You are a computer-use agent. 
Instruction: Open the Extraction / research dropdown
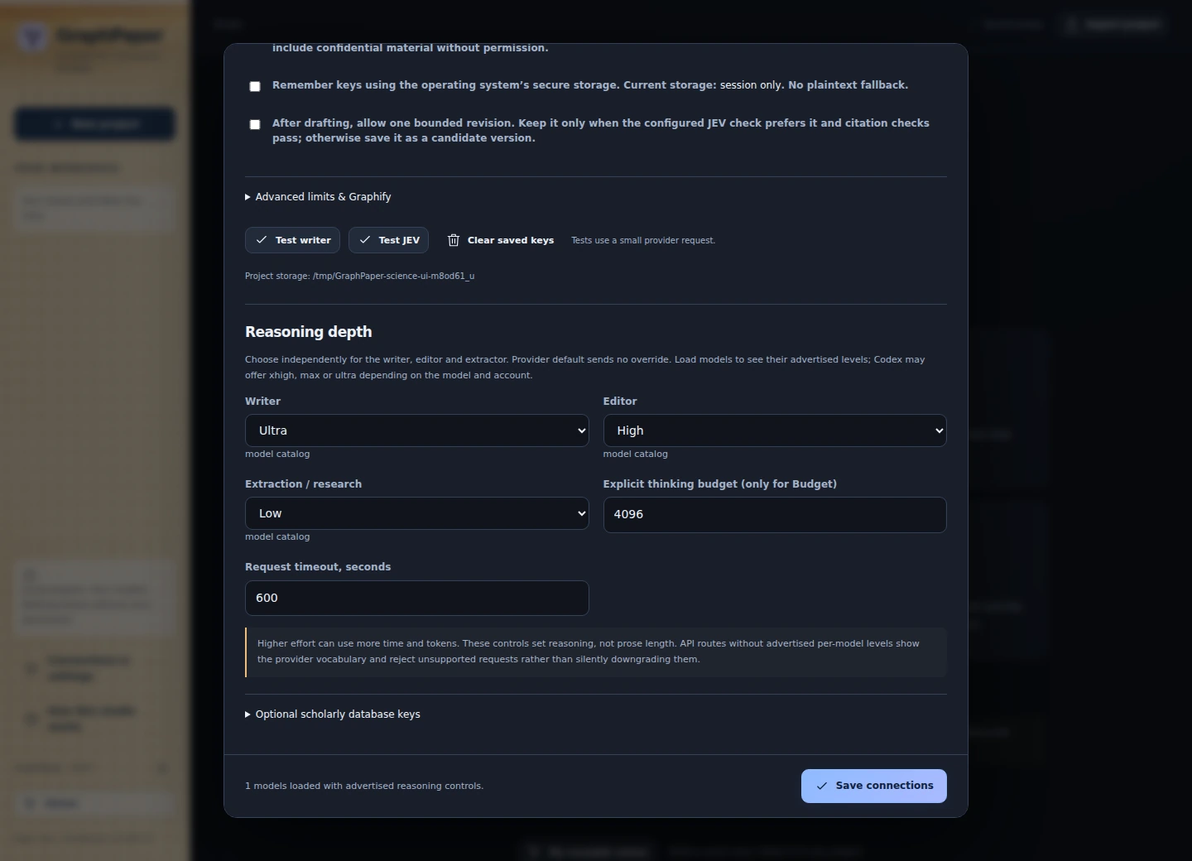click(x=417, y=513)
